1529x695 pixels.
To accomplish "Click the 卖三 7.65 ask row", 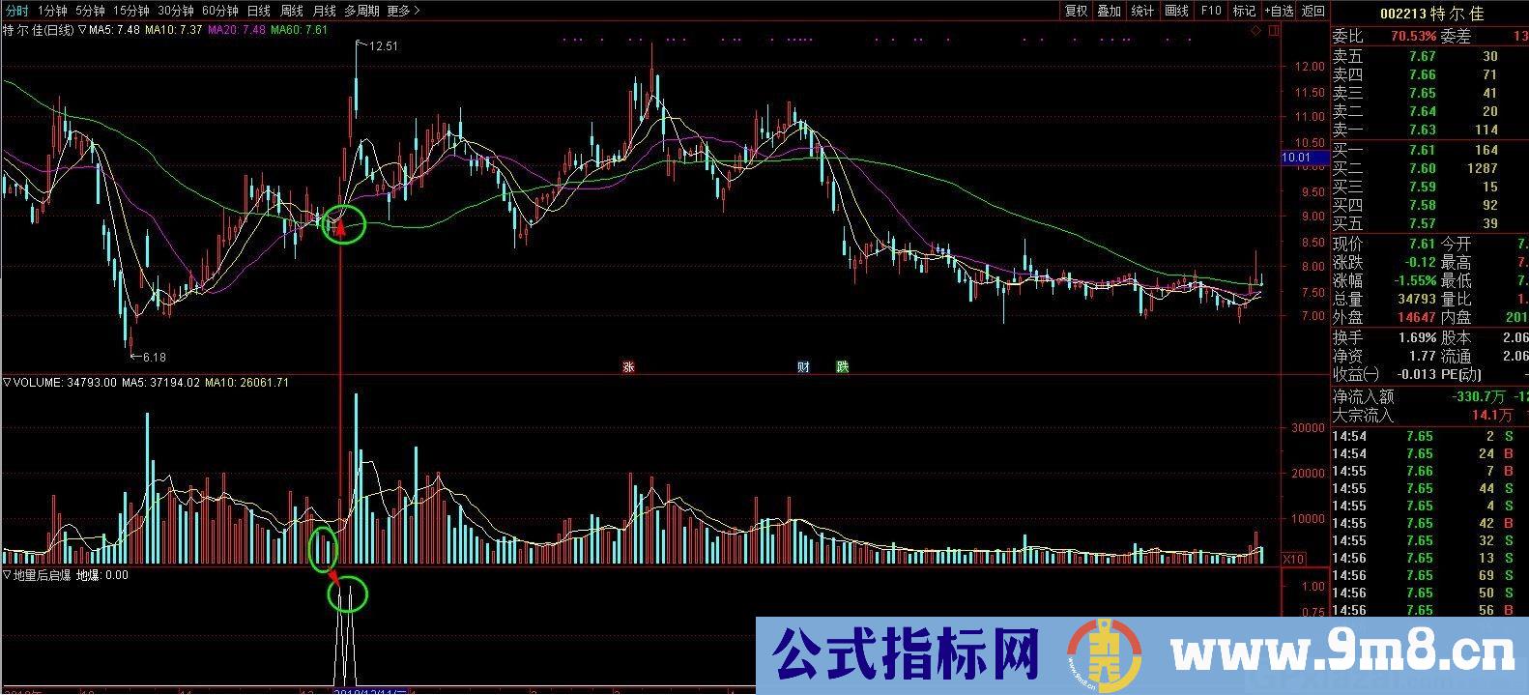I will click(1429, 93).
